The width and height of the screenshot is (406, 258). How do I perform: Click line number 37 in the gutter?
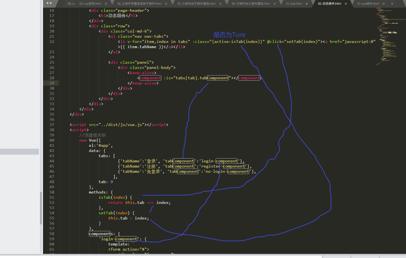52,125
